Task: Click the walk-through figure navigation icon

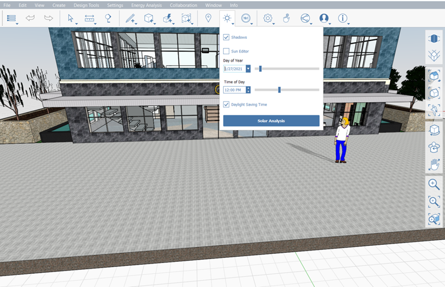Action: pyautogui.click(x=434, y=110)
